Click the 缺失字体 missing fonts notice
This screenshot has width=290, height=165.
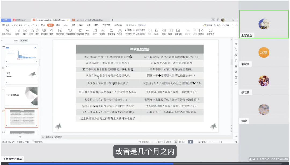[x=37, y=142]
